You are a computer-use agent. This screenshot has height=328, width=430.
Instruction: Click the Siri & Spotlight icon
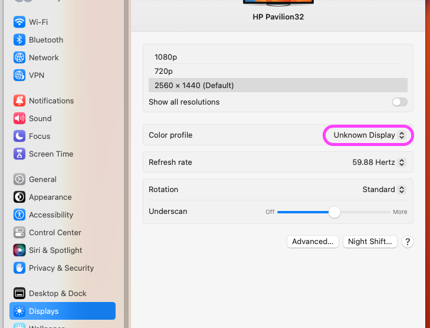(x=19, y=250)
